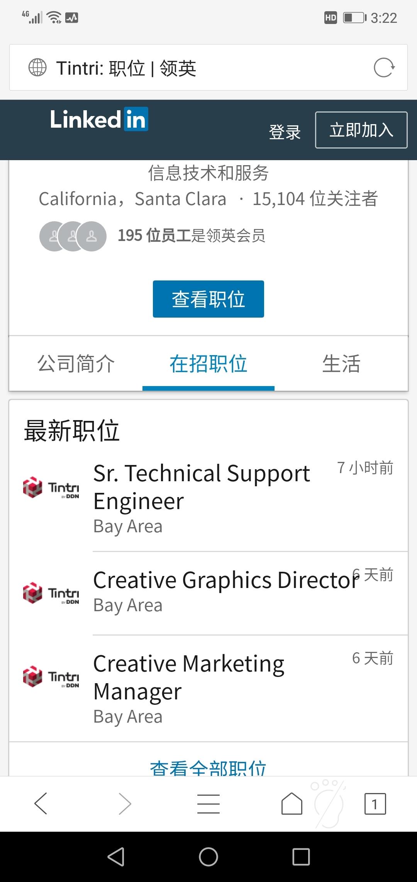This screenshot has height=882, width=417.
Task: Open Creative Graphics Director job listing
Action: pyautogui.click(x=208, y=593)
